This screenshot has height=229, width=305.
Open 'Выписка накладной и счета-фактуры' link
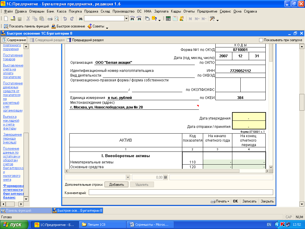tap(11, 123)
